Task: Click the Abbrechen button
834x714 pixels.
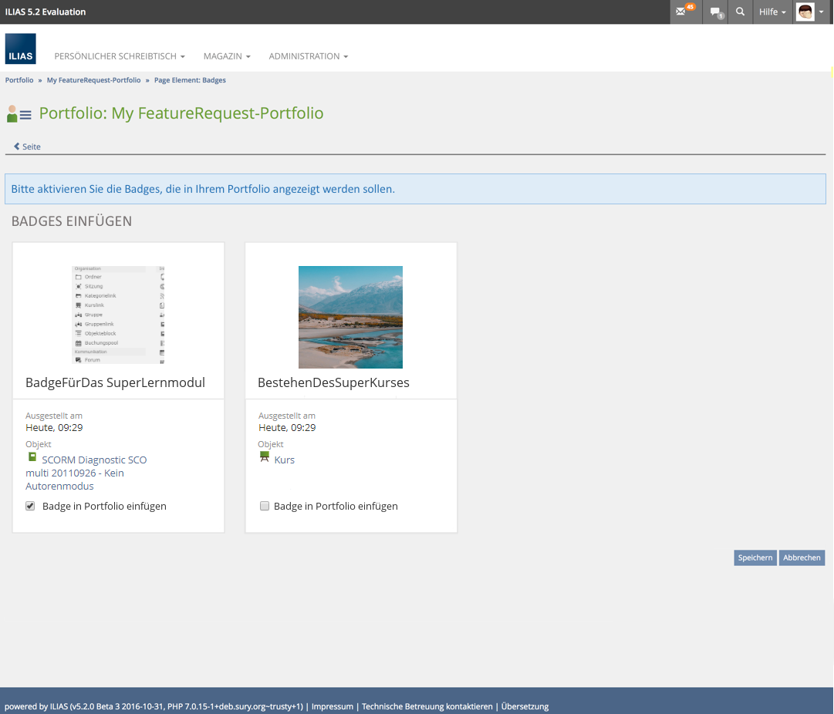Action: pyautogui.click(x=802, y=557)
